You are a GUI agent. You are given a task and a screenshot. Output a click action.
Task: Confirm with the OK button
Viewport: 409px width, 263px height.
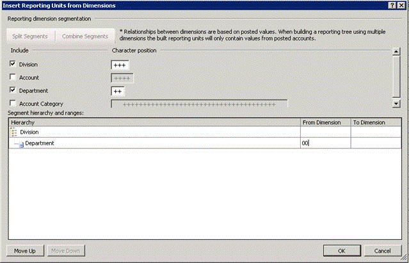(342, 251)
